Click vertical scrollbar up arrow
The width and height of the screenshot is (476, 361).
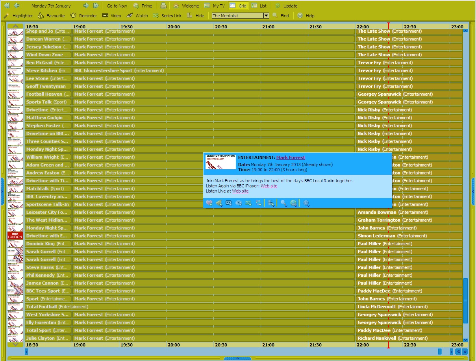(466, 30)
